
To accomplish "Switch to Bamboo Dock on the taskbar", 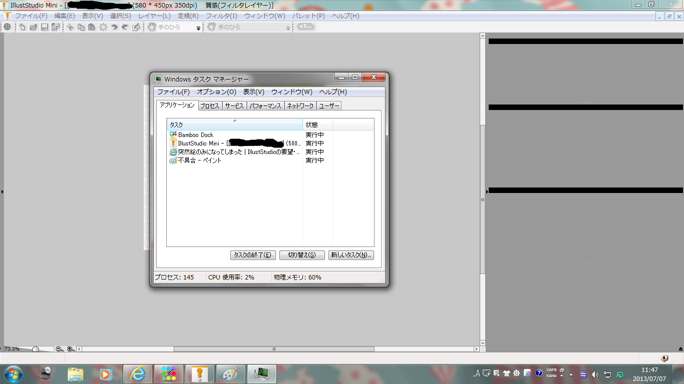I will pyautogui.click(x=169, y=374).
